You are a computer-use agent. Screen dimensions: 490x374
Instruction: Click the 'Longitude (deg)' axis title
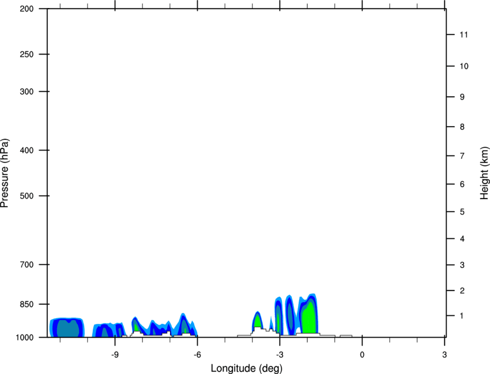point(247,368)
